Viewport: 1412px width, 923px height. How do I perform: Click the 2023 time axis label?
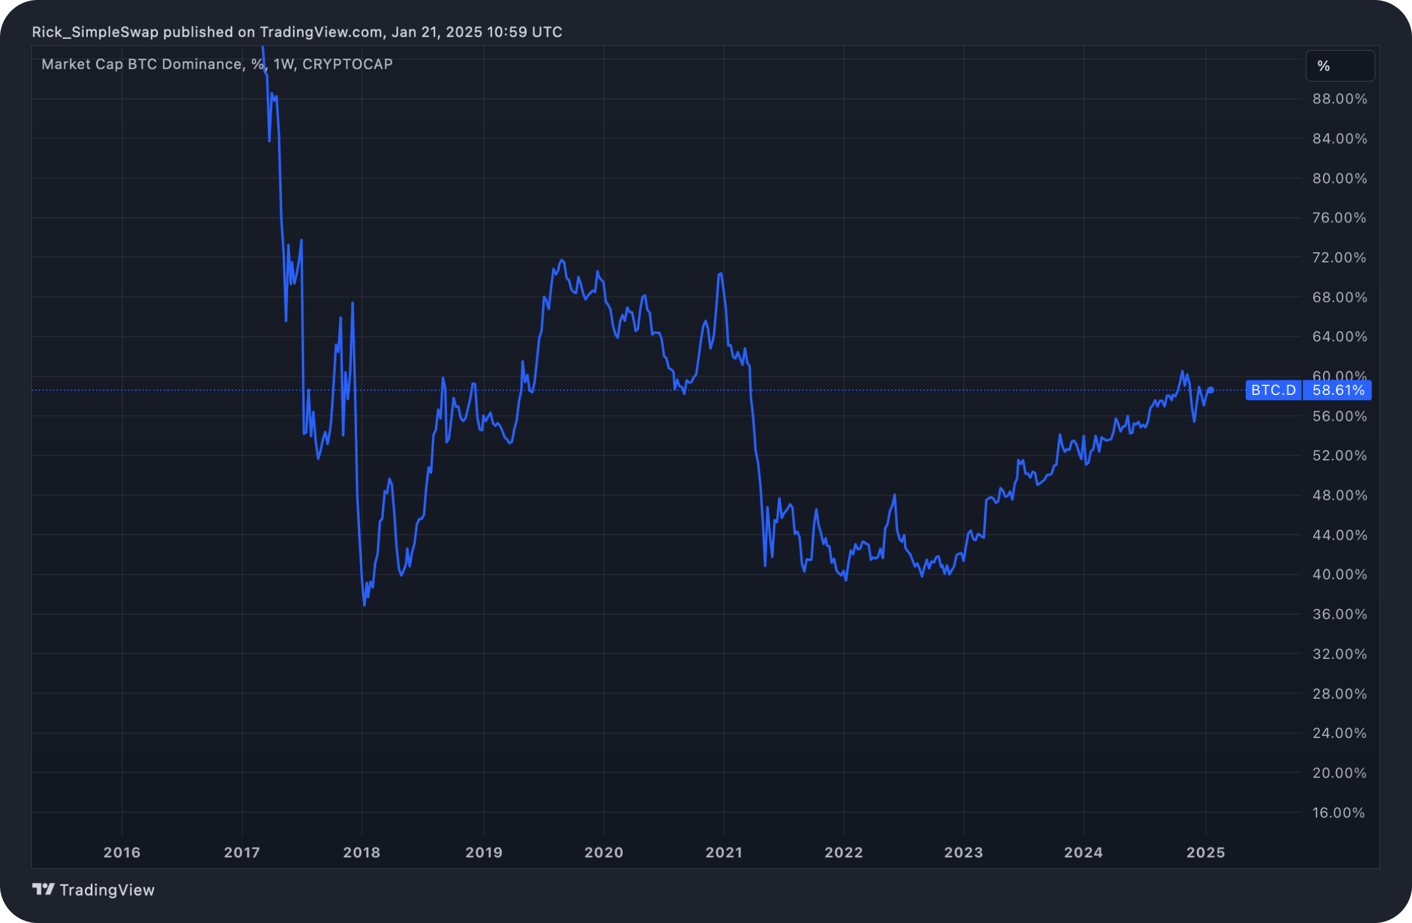click(964, 852)
